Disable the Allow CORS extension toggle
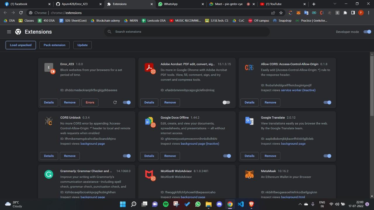This screenshot has width=374, height=210. tap(327, 102)
